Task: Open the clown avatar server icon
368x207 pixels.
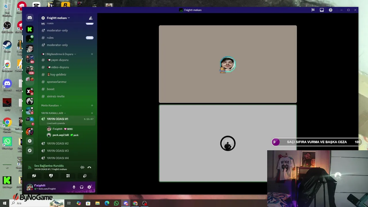Action: (x=30, y=132)
